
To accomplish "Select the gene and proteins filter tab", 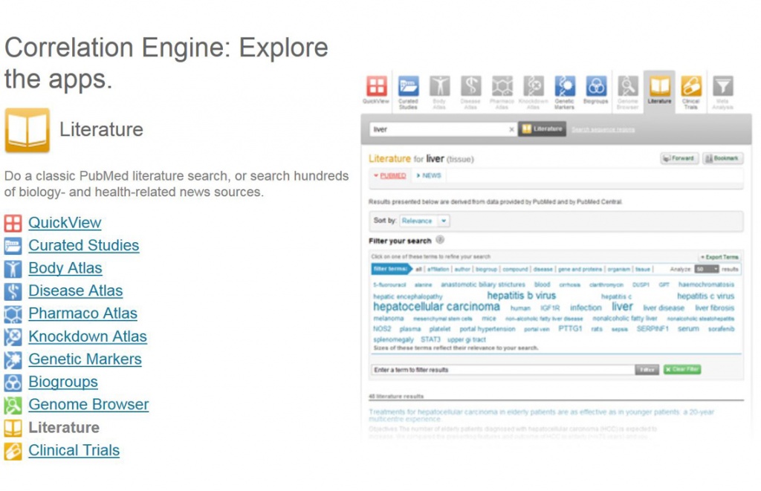I will pos(580,270).
